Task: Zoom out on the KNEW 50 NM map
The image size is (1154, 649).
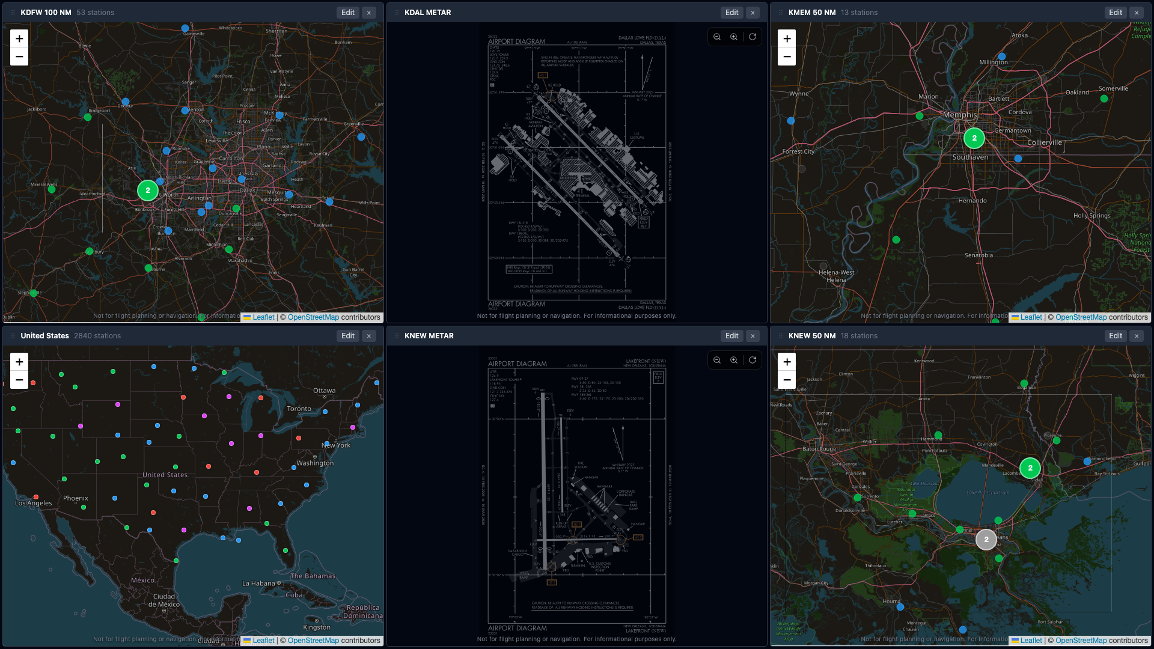Action: point(787,380)
